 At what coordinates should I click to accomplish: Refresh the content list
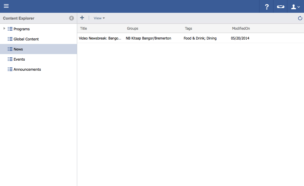coord(300,18)
